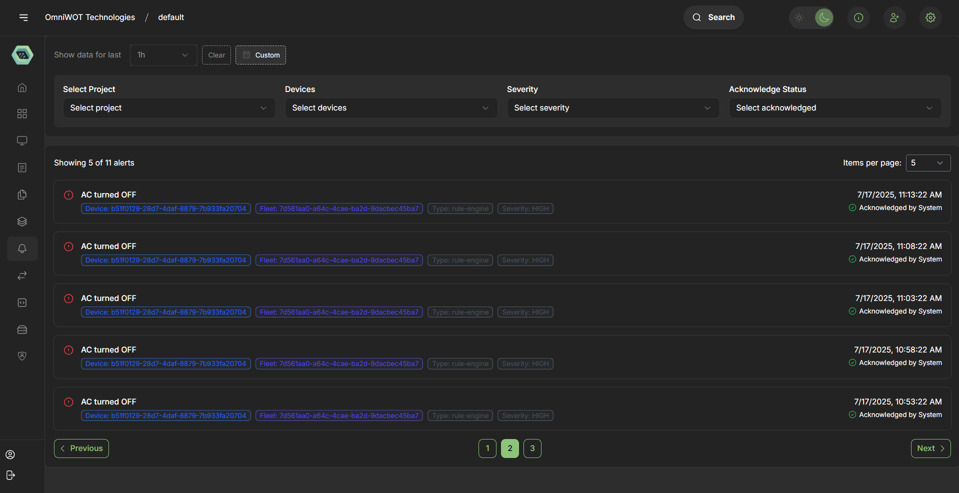959x493 pixels.
Task: Open the layers stack icon in sidebar
Action: [x=22, y=221]
